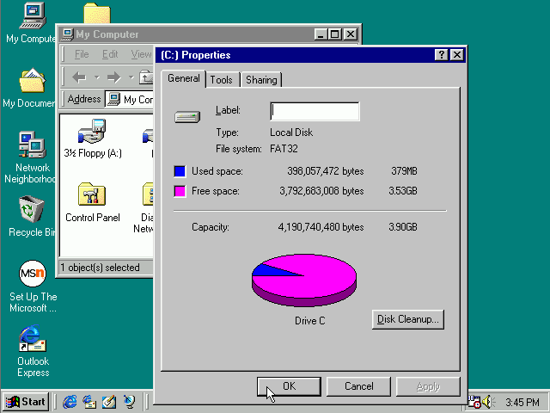550x413 pixels.
Task: Open Network Neighborhood on the desktop
Action: pos(32,145)
